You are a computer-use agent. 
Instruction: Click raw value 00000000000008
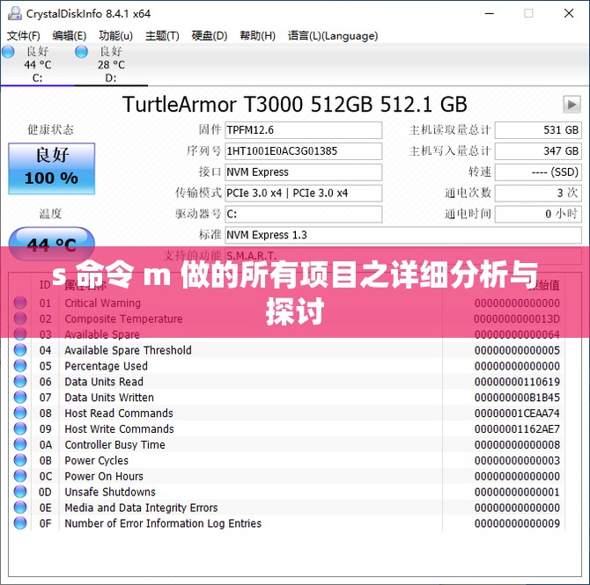point(517,445)
